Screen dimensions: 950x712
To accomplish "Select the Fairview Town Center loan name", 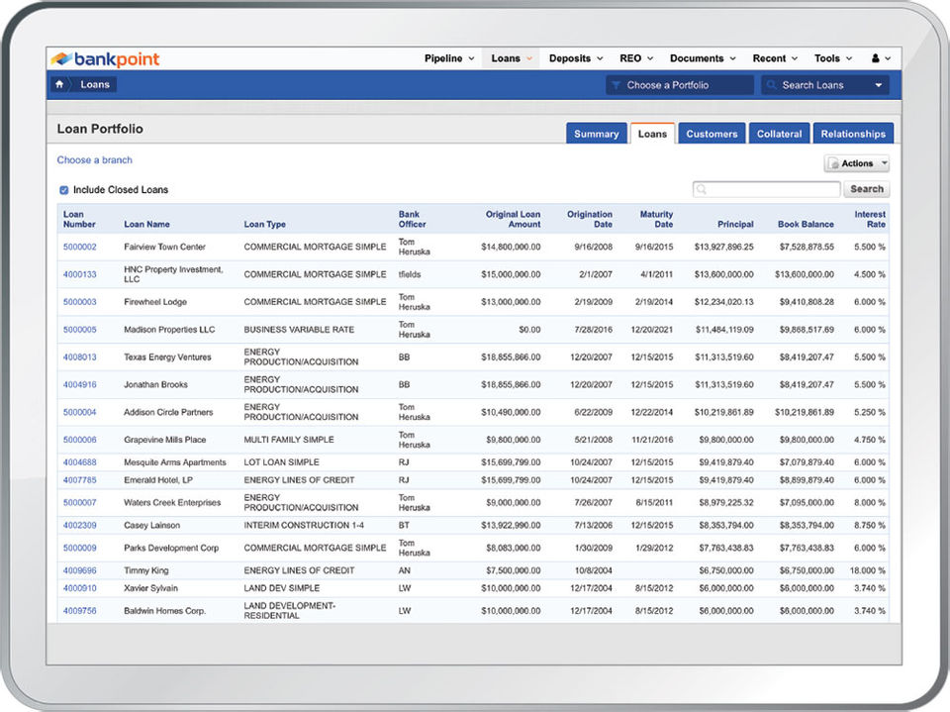I will tap(165, 247).
